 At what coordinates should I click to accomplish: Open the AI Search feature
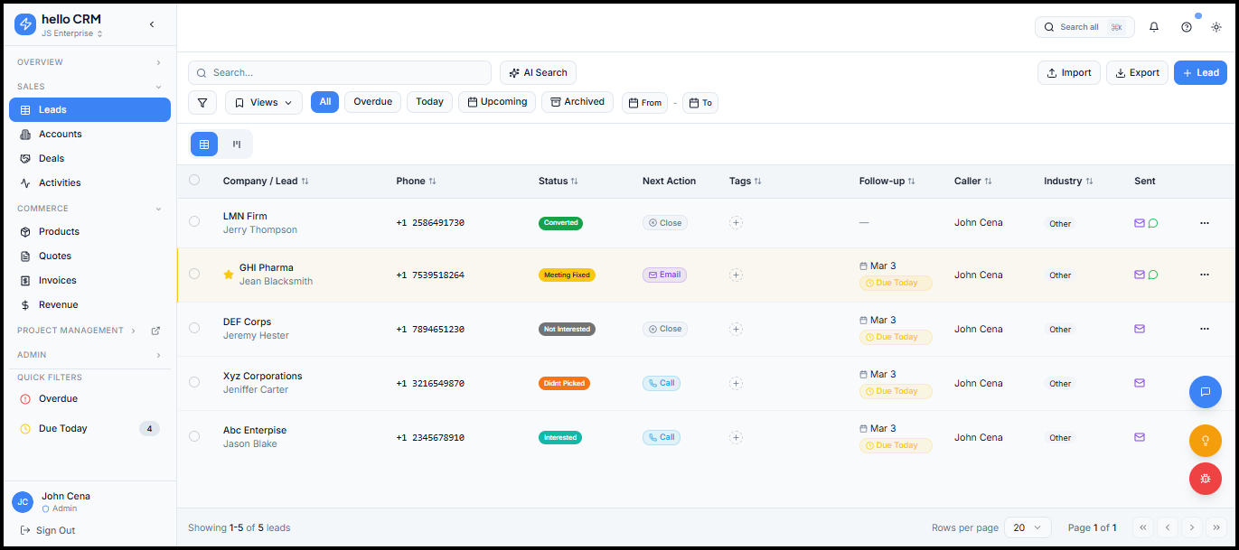538,72
